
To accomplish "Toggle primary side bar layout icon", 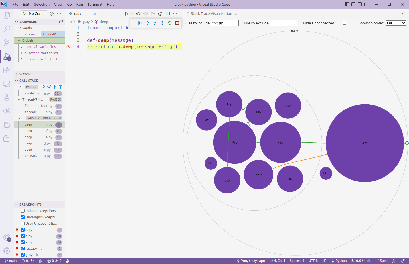I will [x=347, y=4].
